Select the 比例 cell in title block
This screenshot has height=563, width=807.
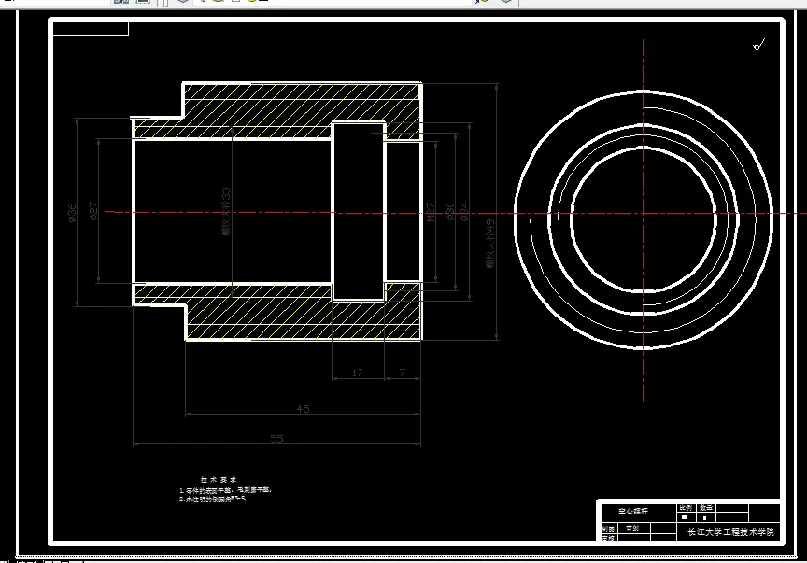[x=686, y=508]
